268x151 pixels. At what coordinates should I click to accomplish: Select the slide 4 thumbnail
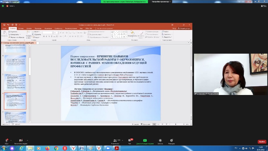[15, 63]
